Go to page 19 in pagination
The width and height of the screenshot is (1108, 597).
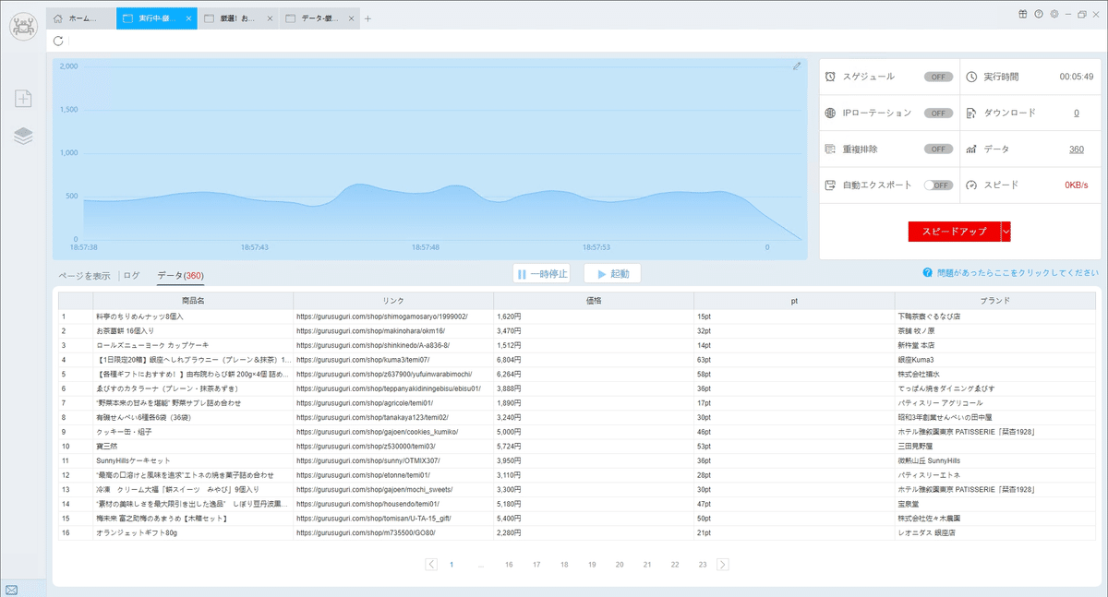tap(592, 564)
